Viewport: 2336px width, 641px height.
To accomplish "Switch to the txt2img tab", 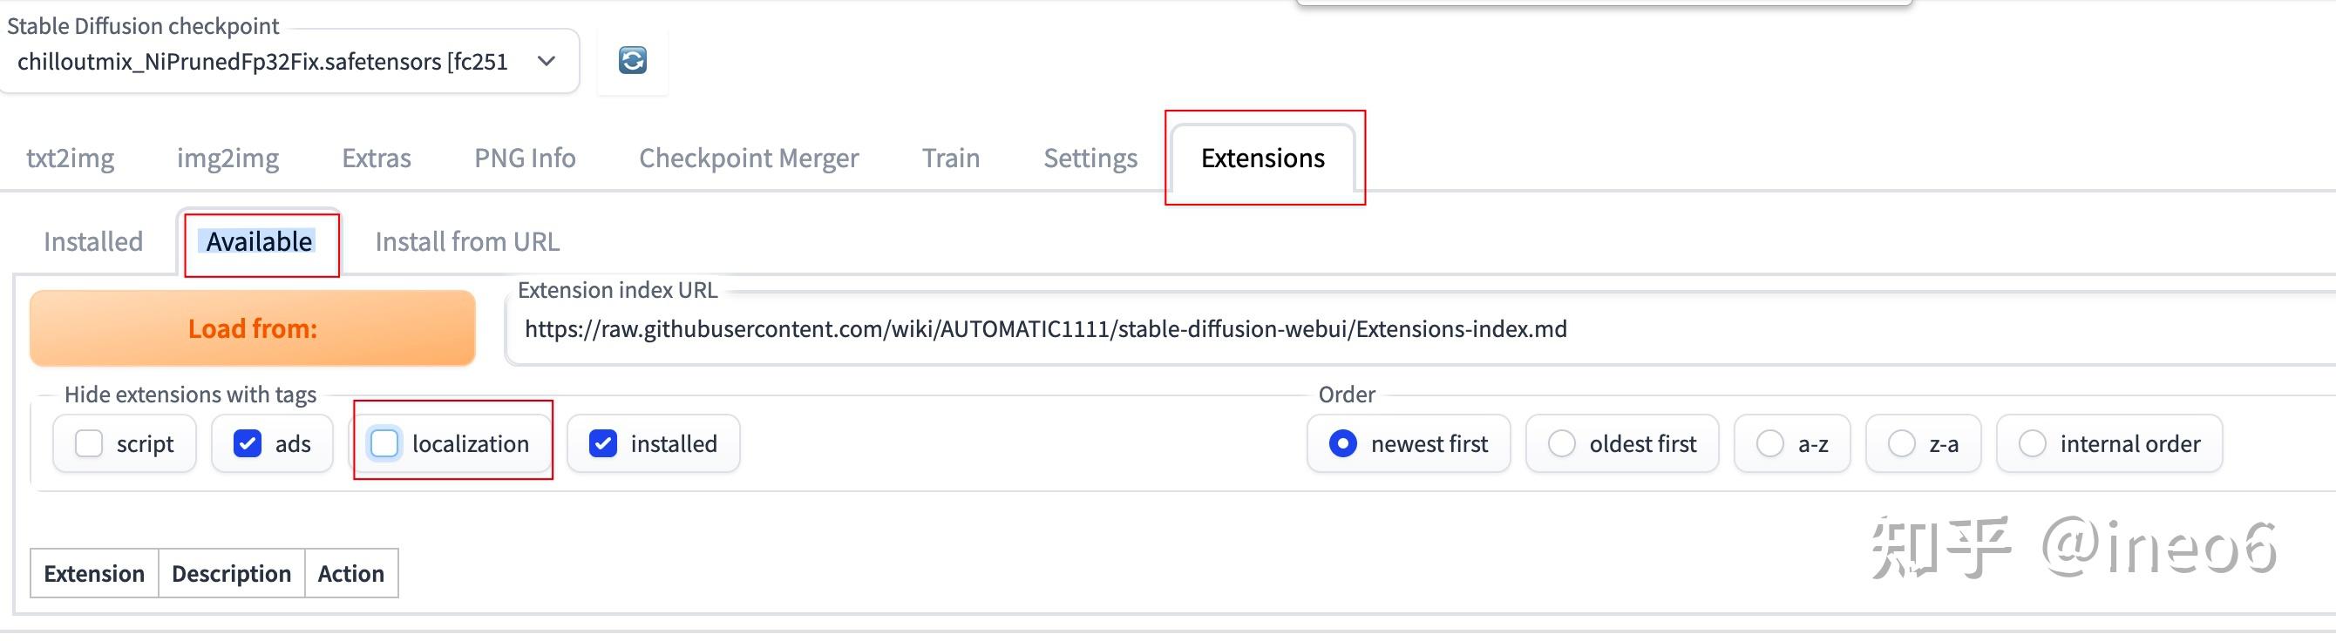I will tap(70, 158).
